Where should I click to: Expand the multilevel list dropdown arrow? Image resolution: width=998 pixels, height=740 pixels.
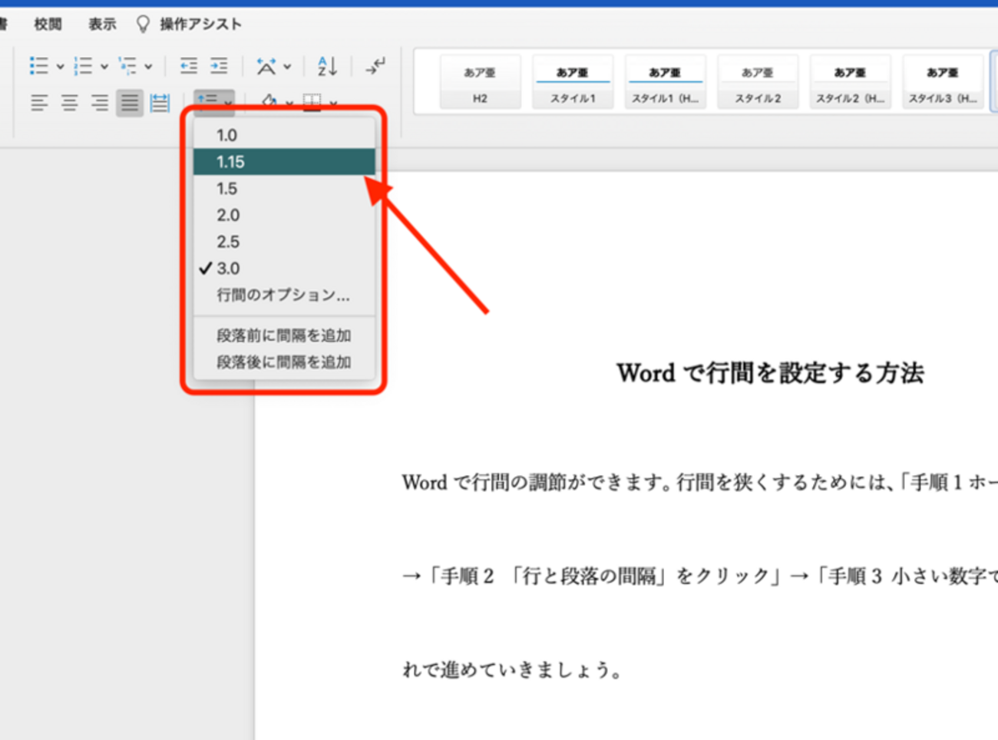click(148, 67)
